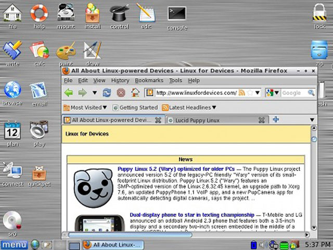The image size is (333, 250).
Task: Click Firefox forward arrow button
Action: pos(82,93)
